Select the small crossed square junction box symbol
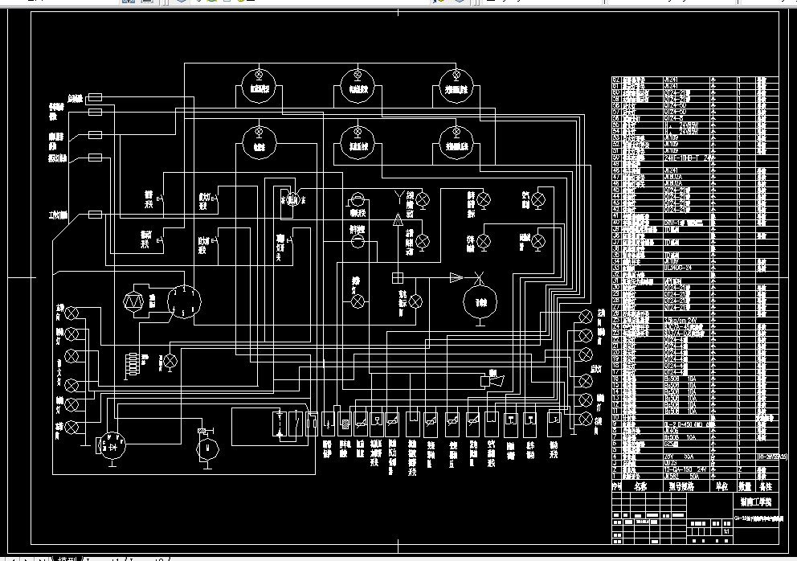The width and height of the screenshot is (797, 561). (x=398, y=278)
